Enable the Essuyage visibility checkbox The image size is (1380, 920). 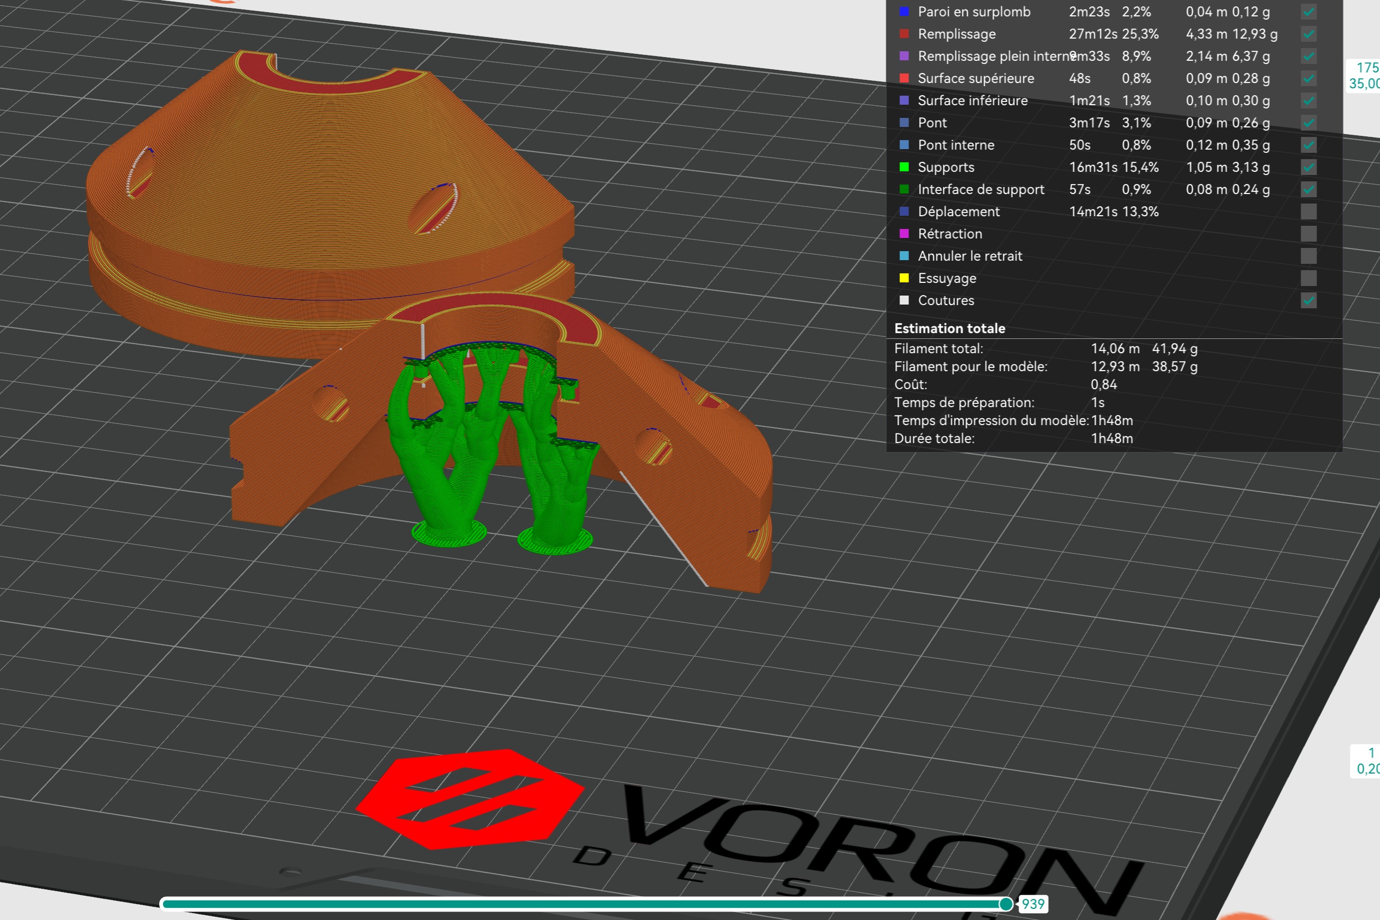(1309, 278)
